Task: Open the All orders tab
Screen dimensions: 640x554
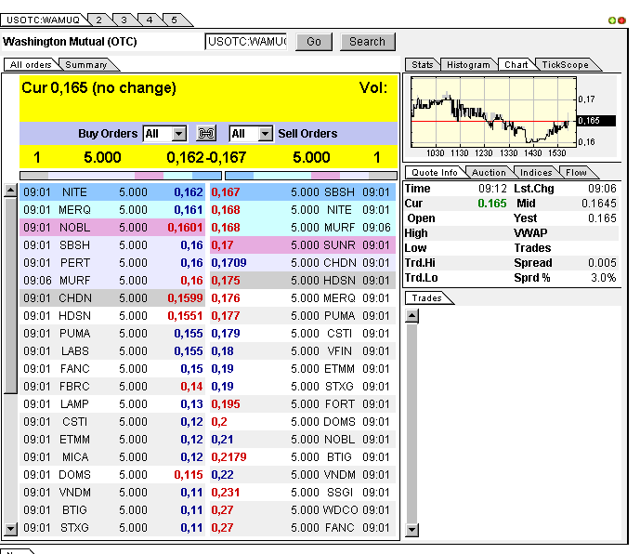Action: point(31,64)
